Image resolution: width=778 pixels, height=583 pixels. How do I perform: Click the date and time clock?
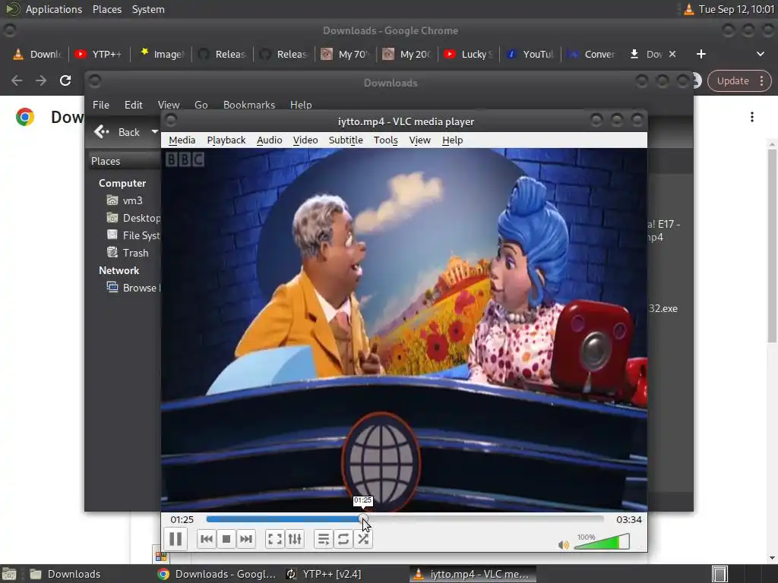pos(737,9)
